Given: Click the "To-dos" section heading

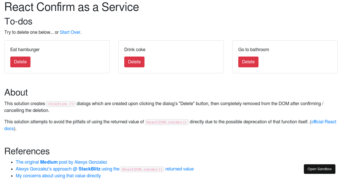Looking at the screenshot, I should (18, 21).
